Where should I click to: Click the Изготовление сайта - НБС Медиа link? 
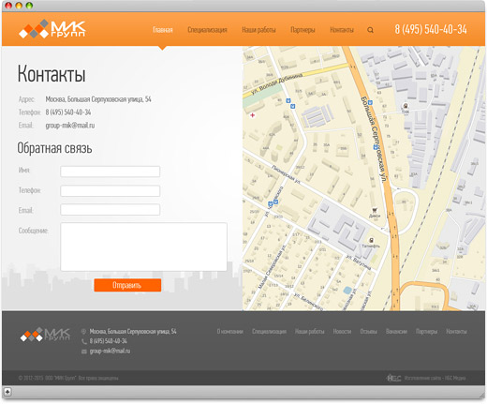[x=435, y=378]
